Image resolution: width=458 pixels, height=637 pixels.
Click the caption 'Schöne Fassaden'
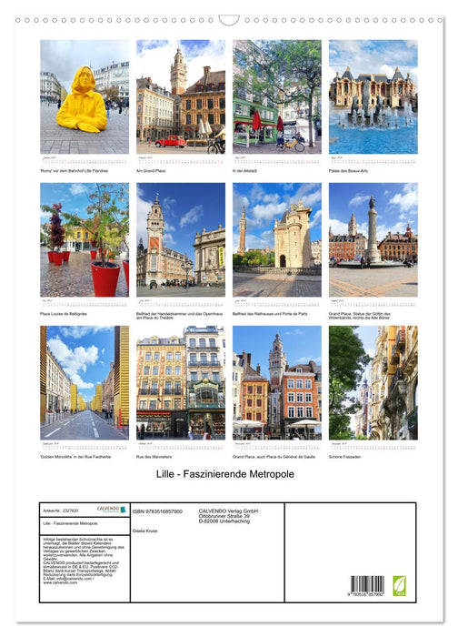(344, 457)
